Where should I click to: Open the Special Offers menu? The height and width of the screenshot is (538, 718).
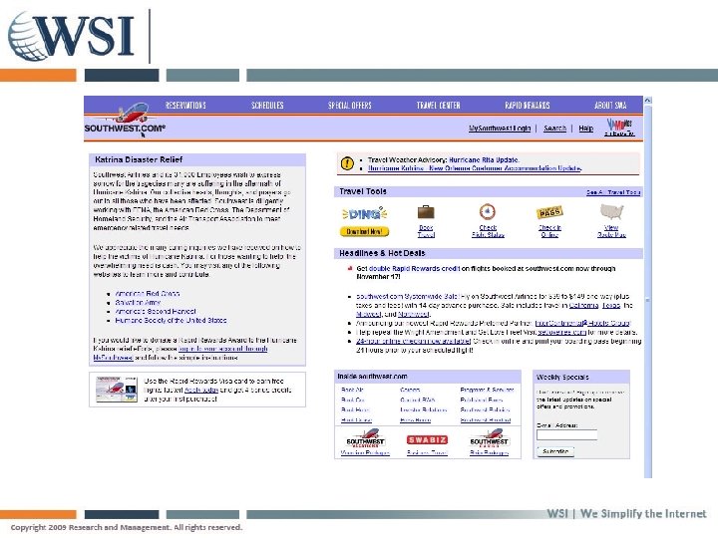pyautogui.click(x=350, y=106)
